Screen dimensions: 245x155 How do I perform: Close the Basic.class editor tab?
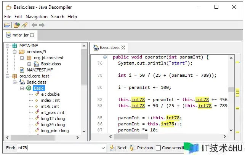(123, 48)
